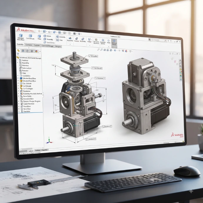Expand the chevron after the panel tab icons
This screenshot has width=203, height=203.
pyautogui.click(x=40, y=51)
